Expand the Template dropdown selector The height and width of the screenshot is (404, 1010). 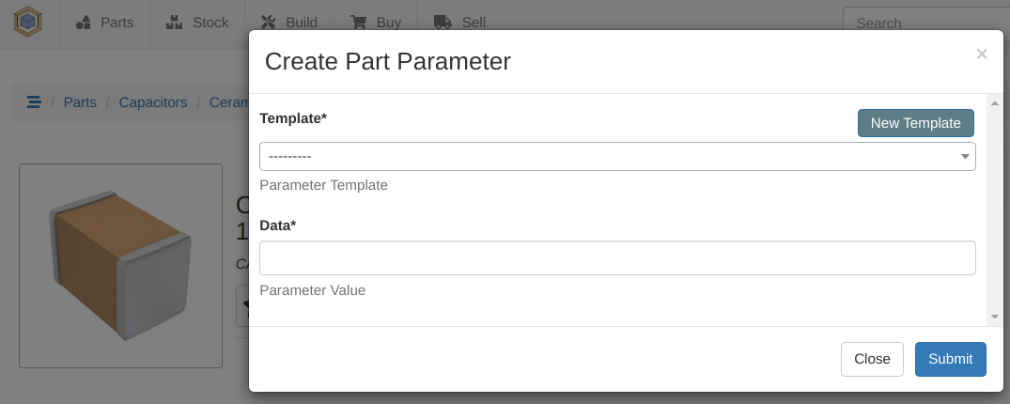(617, 156)
